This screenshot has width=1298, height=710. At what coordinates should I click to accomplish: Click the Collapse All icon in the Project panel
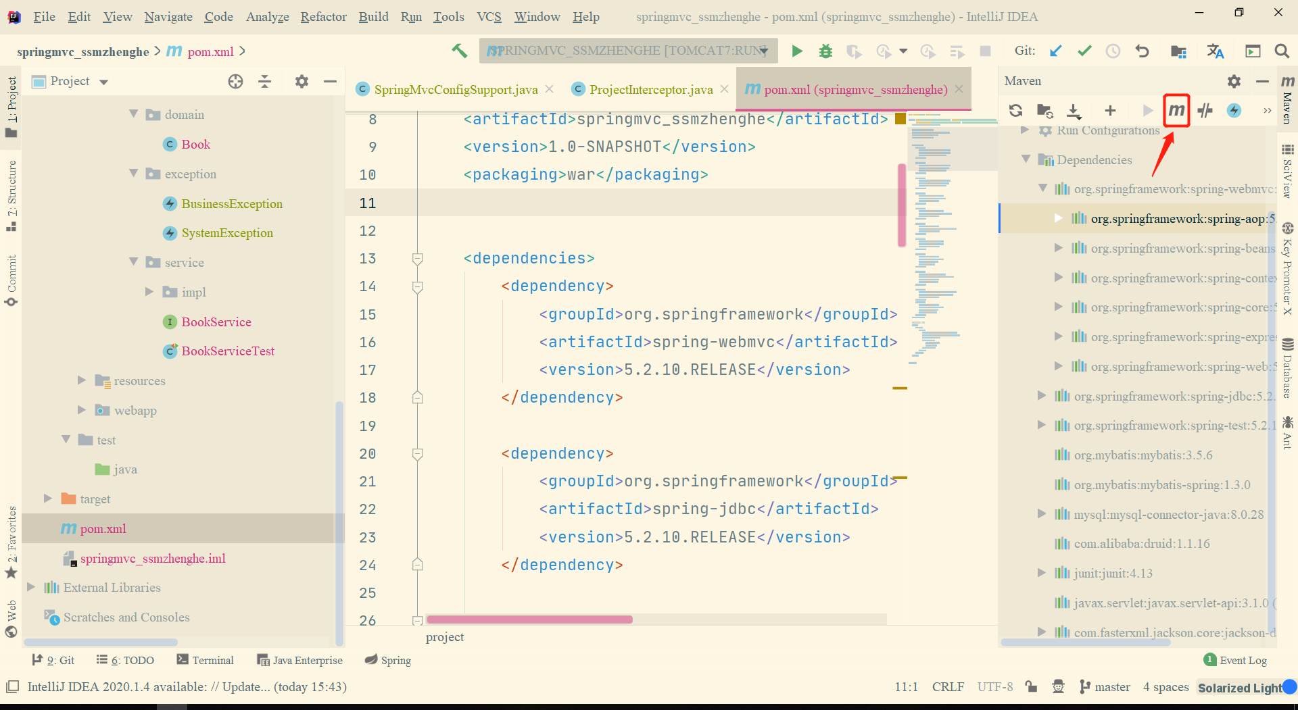click(265, 82)
